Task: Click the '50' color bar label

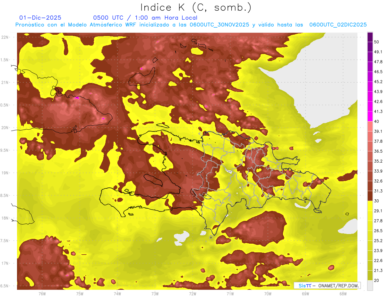Action: pyautogui.click(x=377, y=42)
